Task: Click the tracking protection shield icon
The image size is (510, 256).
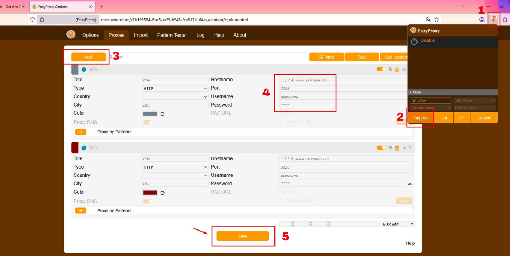Action: pyautogui.click(x=33, y=19)
